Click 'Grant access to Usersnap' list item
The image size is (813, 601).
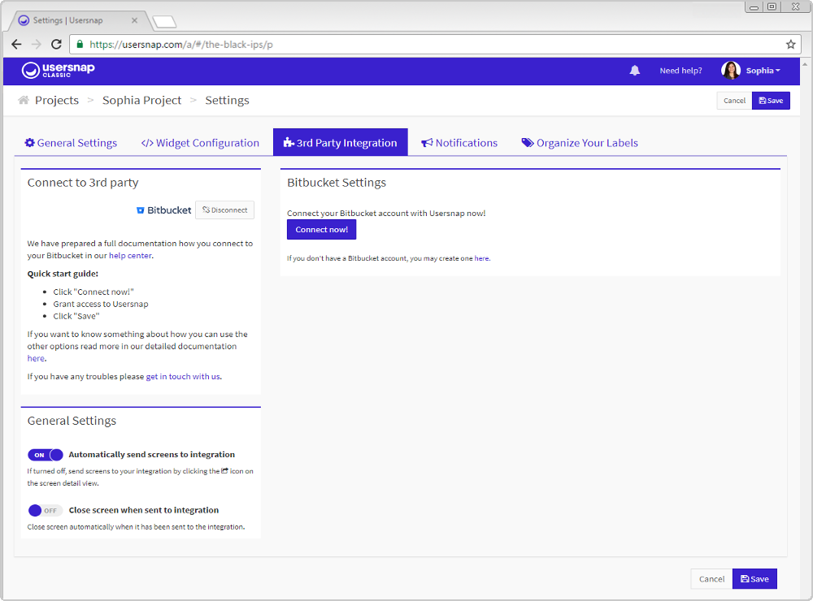(x=101, y=304)
